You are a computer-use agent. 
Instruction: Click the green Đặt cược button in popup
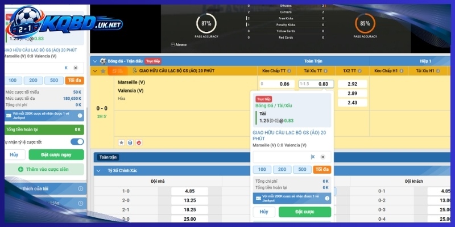point(305,212)
